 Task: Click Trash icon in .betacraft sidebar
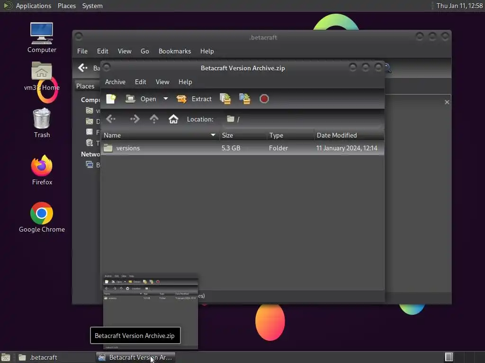pos(90,143)
